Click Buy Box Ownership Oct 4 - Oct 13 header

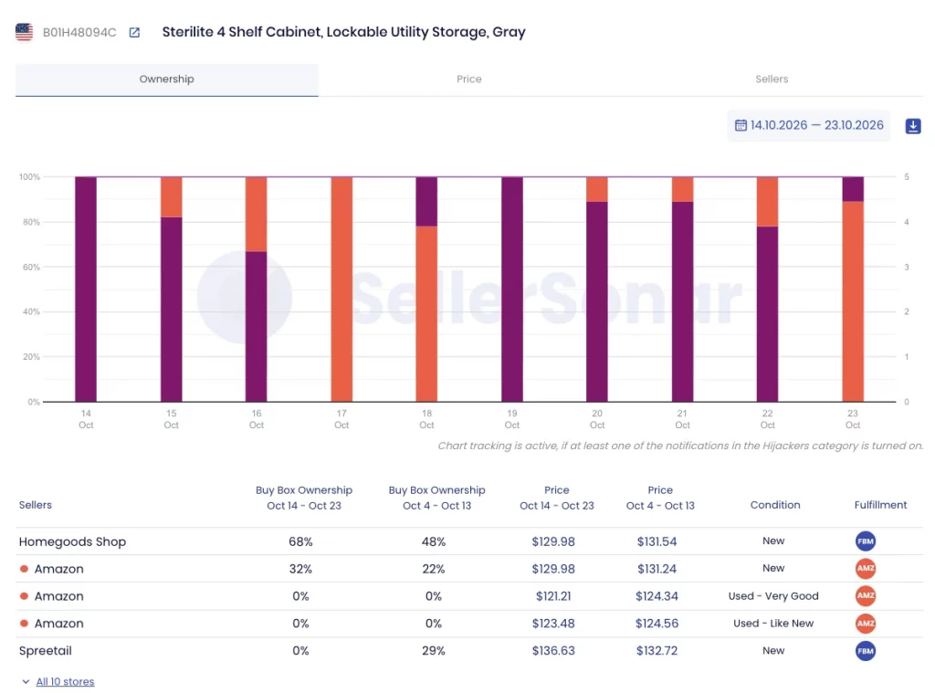pyautogui.click(x=437, y=498)
